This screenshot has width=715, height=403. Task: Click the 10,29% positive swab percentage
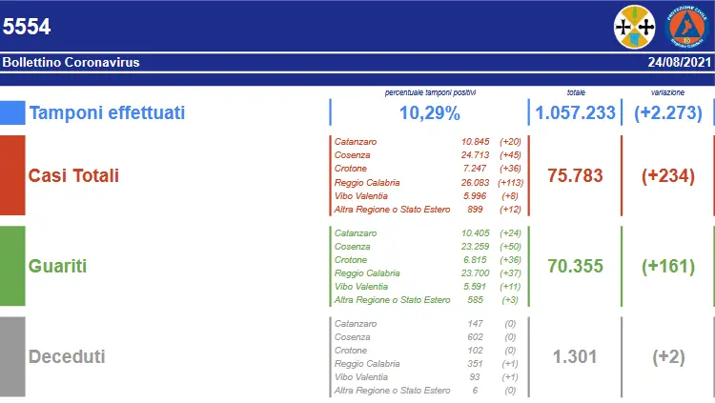click(429, 113)
